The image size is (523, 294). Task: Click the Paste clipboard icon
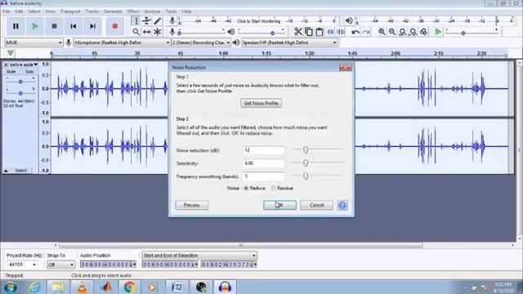320,32
